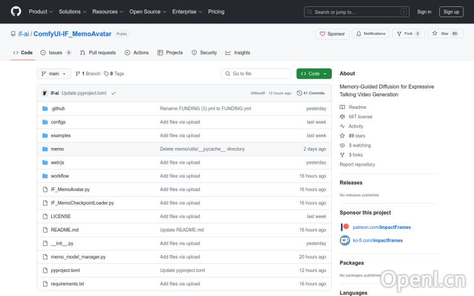Toggle repository Notifications subscription
Viewport: 474px width, 296px height.
[x=370, y=34]
